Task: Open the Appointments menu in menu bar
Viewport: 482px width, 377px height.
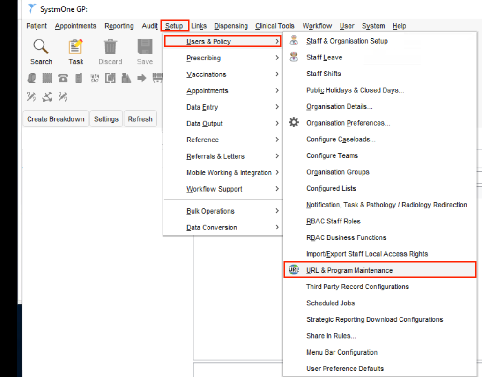Action: (75, 26)
